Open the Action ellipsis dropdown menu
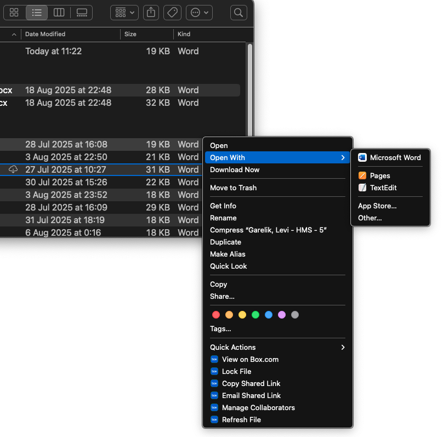The height and width of the screenshot is (437, 443). point(199,12)
